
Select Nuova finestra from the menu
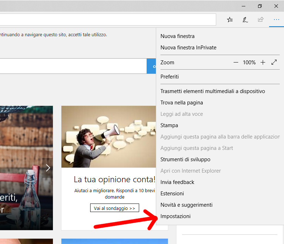177,36
